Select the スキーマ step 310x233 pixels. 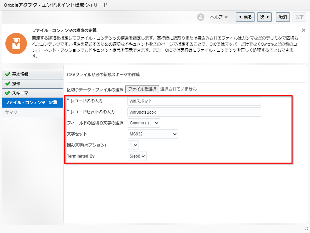click(x=32, y=93)
